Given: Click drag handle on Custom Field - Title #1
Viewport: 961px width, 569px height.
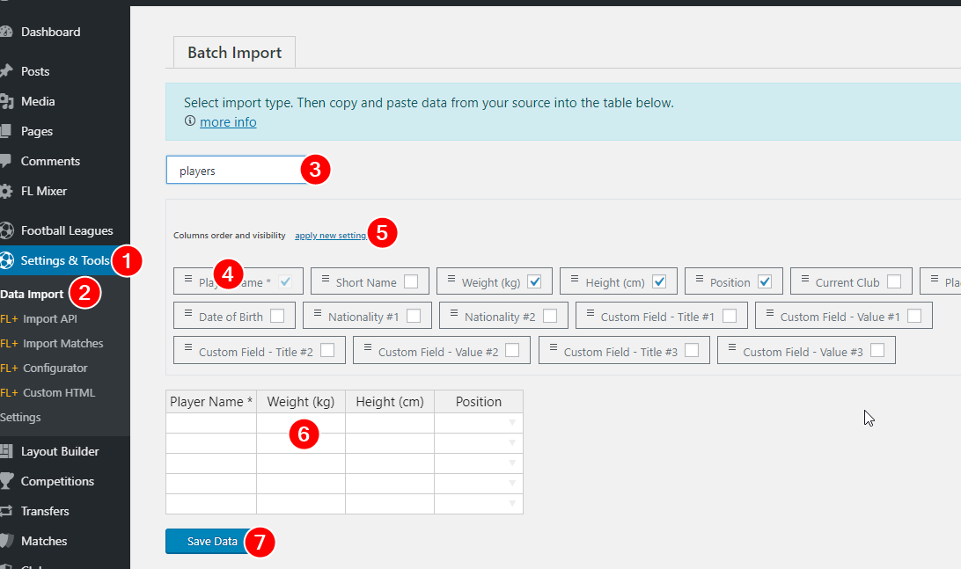Looking at the screenshot, I should point(591,312).
